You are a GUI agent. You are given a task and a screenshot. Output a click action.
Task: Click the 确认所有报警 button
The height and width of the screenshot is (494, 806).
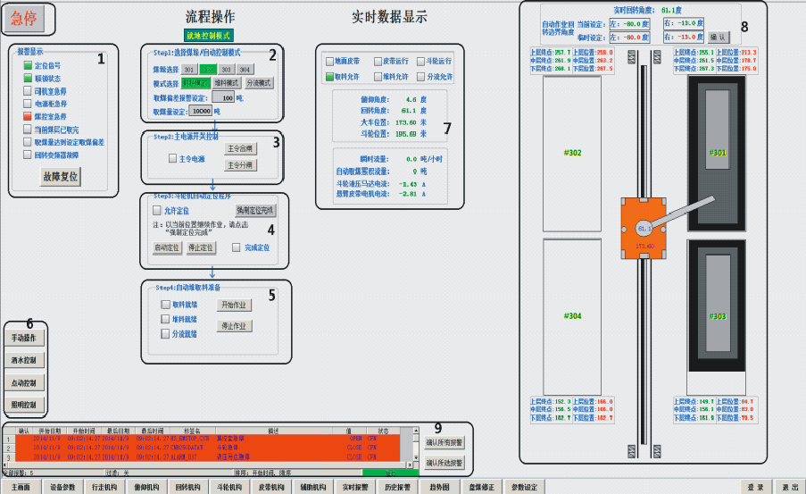point(445,442)
